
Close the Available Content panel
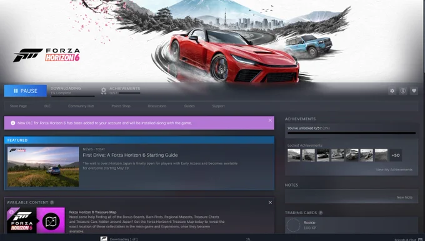(x=270, y=202)
